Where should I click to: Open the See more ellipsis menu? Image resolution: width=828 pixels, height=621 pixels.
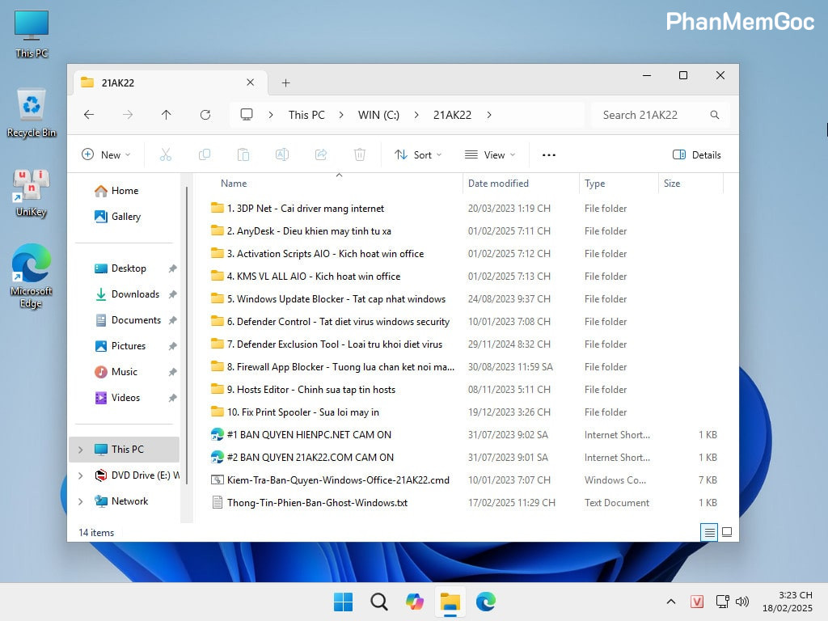point(549,154)
